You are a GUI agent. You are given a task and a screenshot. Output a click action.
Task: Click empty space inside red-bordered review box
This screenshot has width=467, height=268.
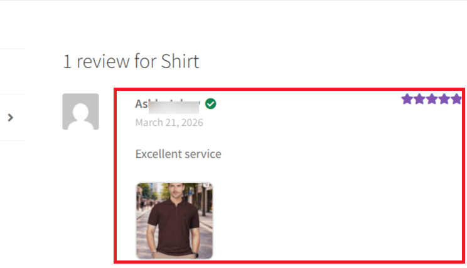(333, 200)
